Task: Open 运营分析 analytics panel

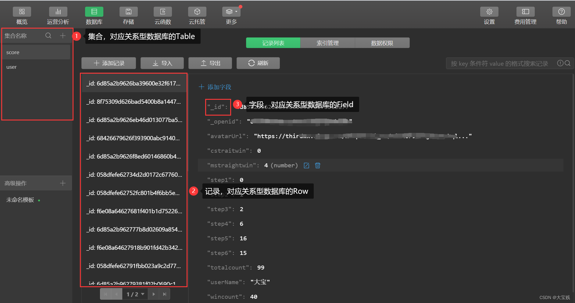Action: pyautogui.click(x=58, y=12)
